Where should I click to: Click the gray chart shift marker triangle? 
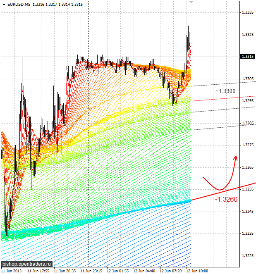click(191, 2)
